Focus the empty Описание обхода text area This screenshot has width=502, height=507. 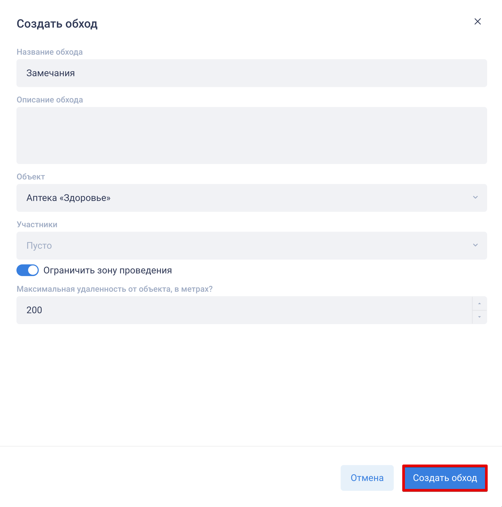click(251, 135)
